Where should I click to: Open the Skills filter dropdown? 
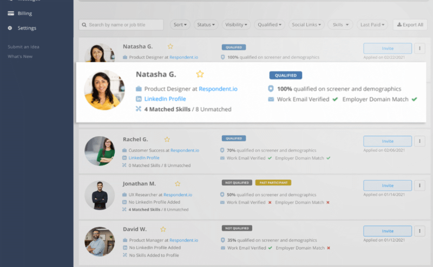(x=340, y=24)
